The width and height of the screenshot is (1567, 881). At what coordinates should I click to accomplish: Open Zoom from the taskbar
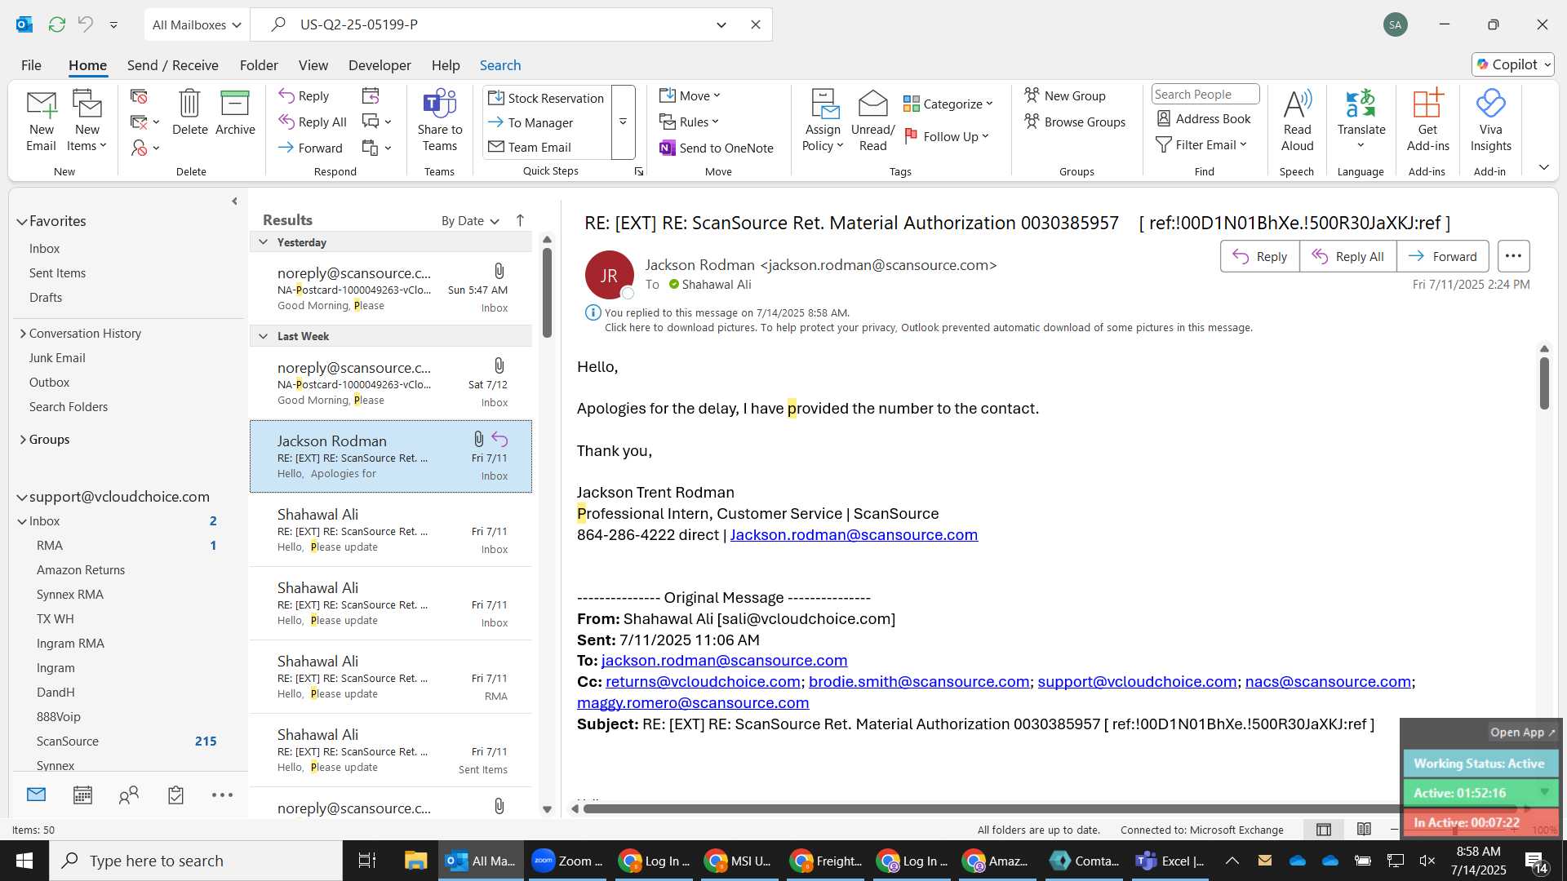tap(567, 861)
